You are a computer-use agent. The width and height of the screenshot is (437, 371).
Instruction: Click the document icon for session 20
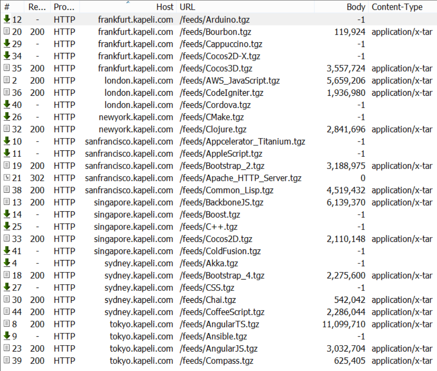point(7,31)
